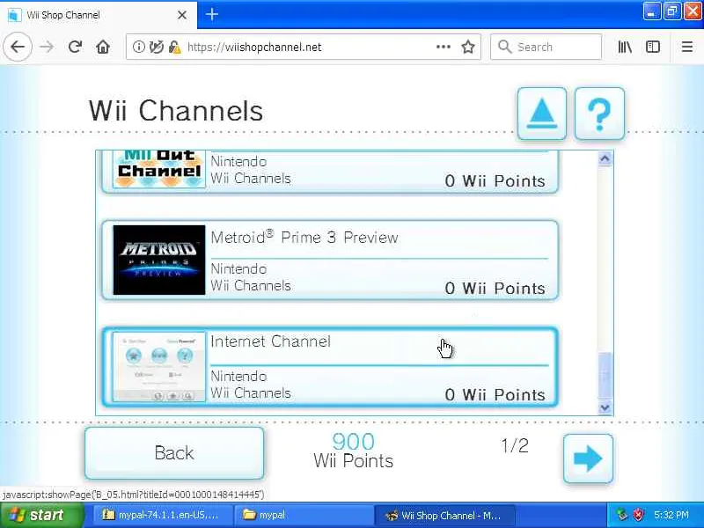Click the browser forward arrow
Viewport: 704px width, 528px height.
pos(47,47)
